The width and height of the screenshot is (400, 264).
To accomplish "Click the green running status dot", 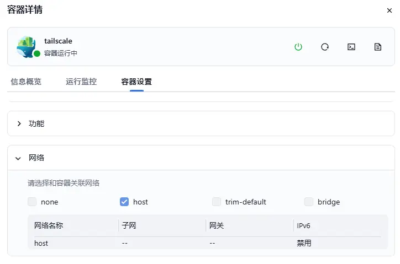I will tap(37, 53).
